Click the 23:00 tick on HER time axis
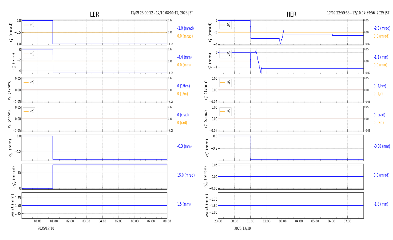The width and height of the screenshot is (393, 240). tap(218, 221)
